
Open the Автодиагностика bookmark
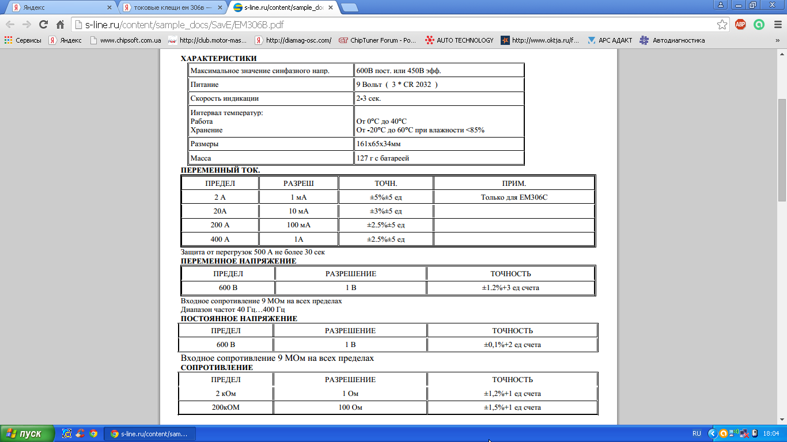[x=673, y=40]
